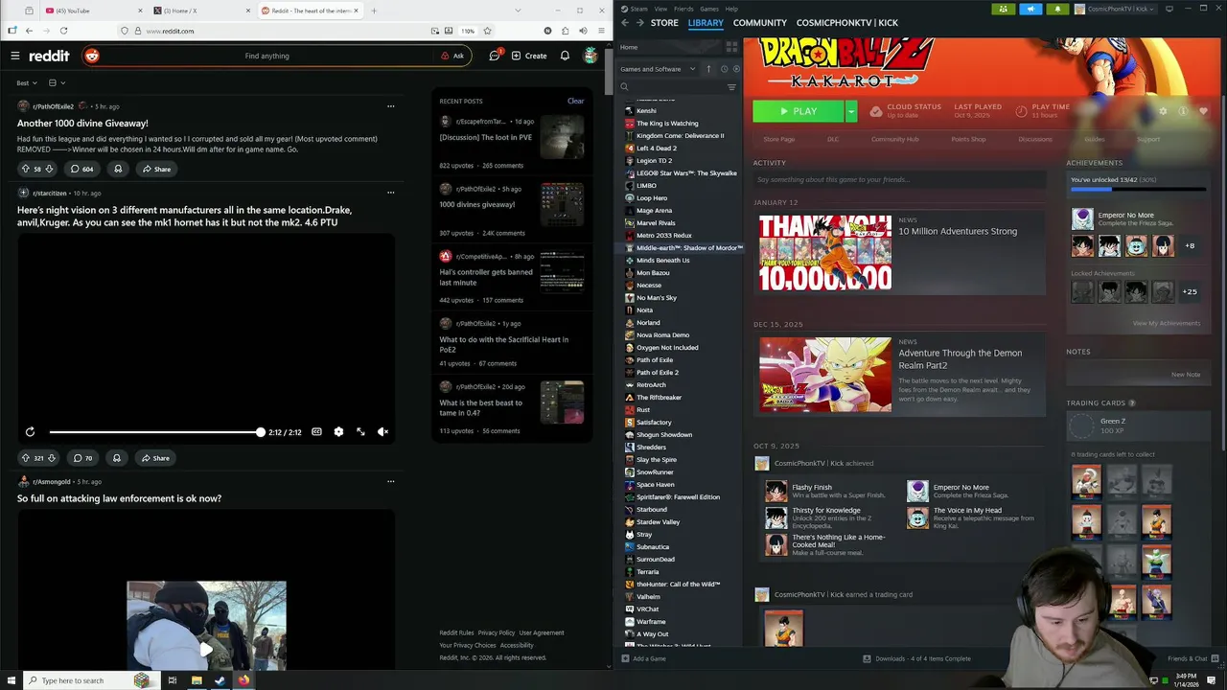Go back in Steam navigation
Image resolution: width=1227 pixels, height=690 pixels.
pyautogui.click(x=625, y=23)
